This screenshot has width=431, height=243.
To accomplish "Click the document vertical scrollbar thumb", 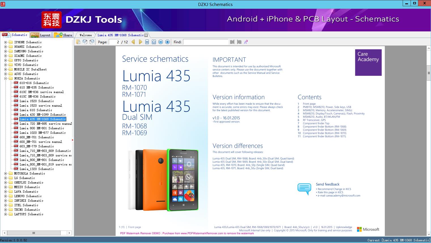I will coord(429,73).
